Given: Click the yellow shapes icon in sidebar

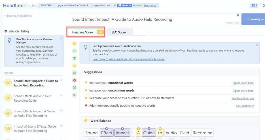Looking at the screenshot, I should click(x=75, y=65).
